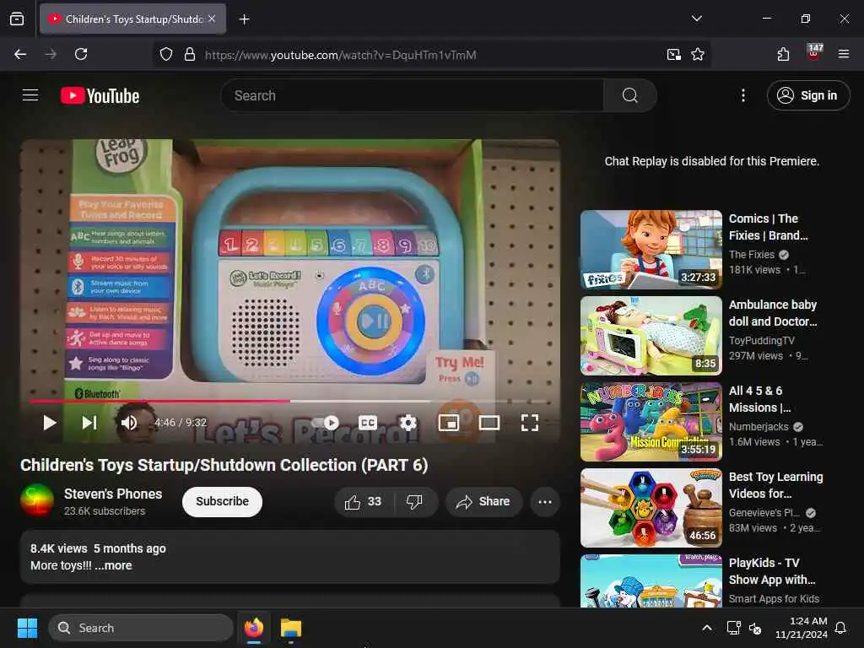The image size is (864, 648).
Task: Open the Numberjacks Missions video thumbnail
Action: coord(651,422)
